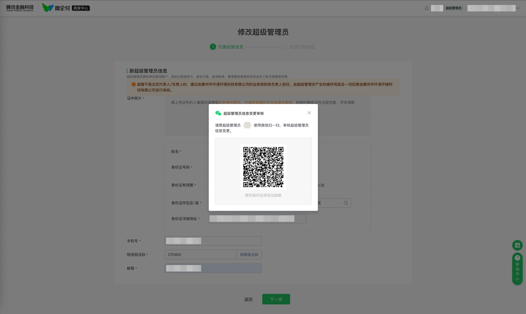Click the WeChat logo in the dialog
The width and height of the screenshot is (526, 314).
(218, 113)
